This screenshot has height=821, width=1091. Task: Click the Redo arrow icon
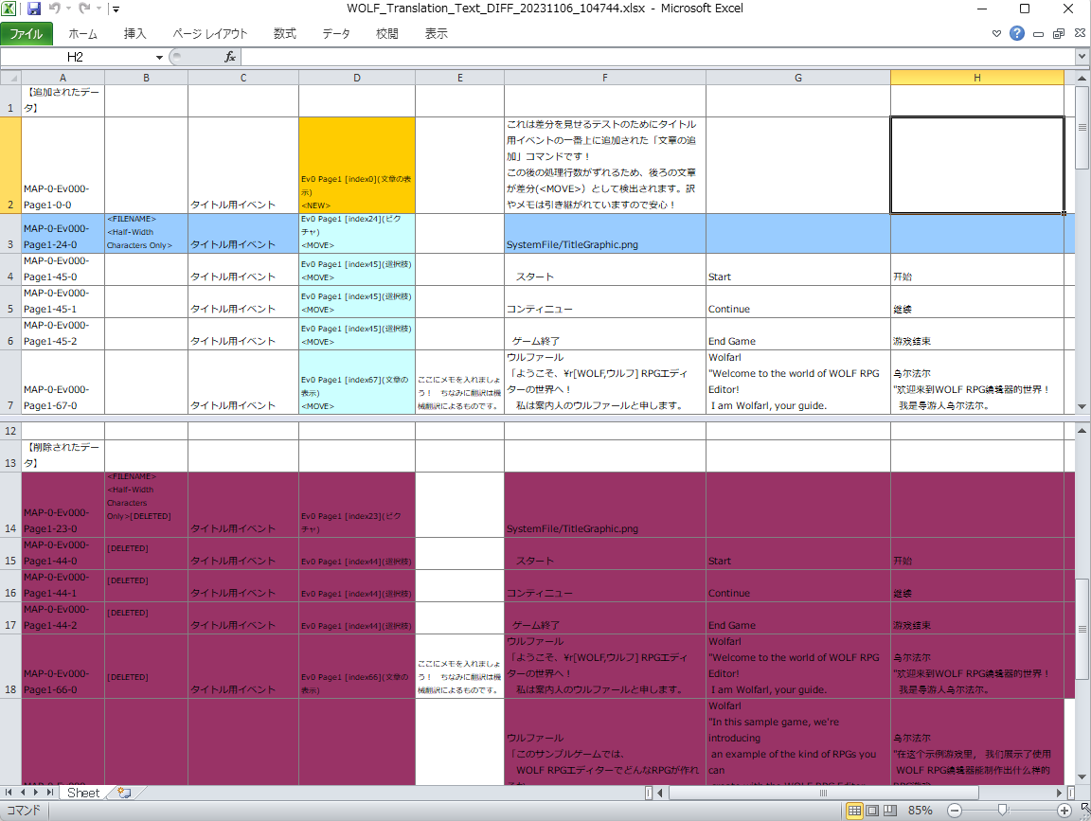[x=84, y=9]
